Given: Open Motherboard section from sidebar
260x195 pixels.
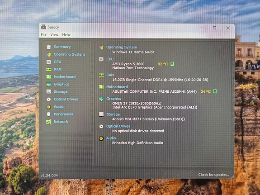Looking at the screenshot, I should point(65,76).
